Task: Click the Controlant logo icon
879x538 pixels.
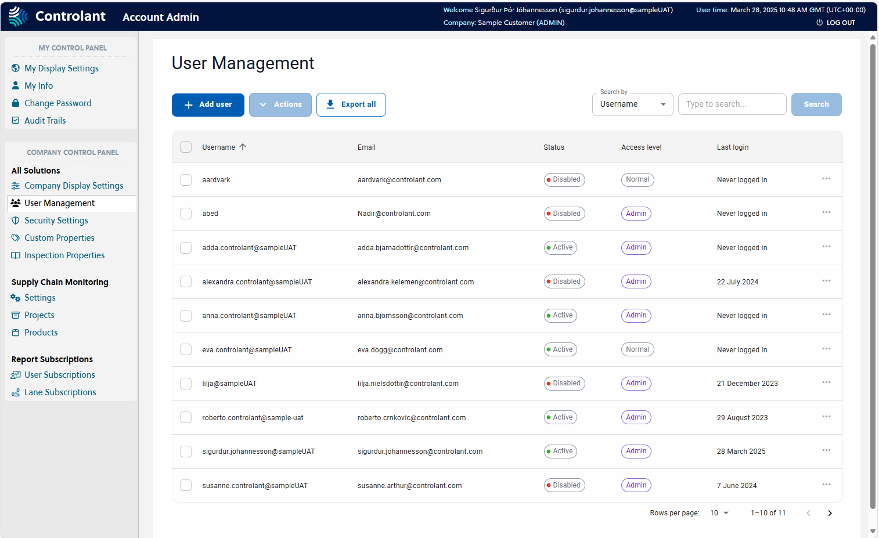Action: coord(18,16)
